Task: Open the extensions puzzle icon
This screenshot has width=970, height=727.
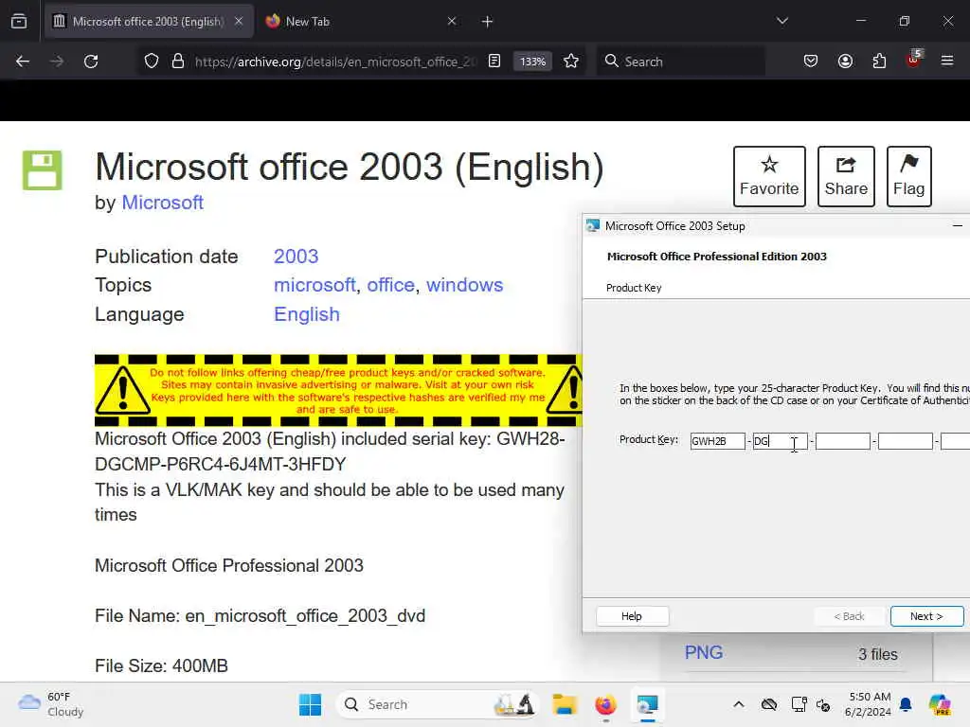Action: tap(879, 62)
